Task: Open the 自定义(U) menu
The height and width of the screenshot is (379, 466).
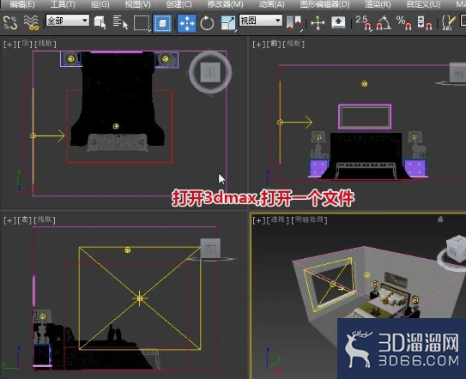Action: coord(423,4)
